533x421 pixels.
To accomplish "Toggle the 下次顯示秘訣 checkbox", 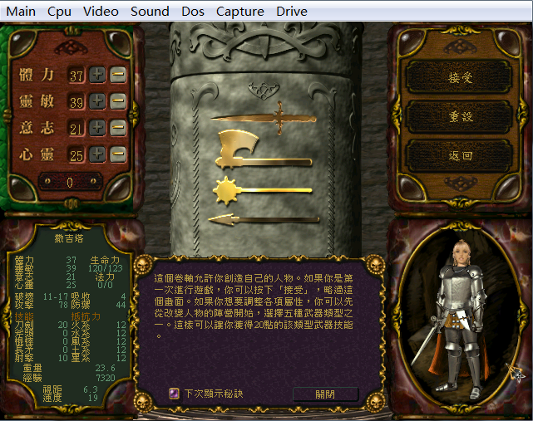I will 174,394.
